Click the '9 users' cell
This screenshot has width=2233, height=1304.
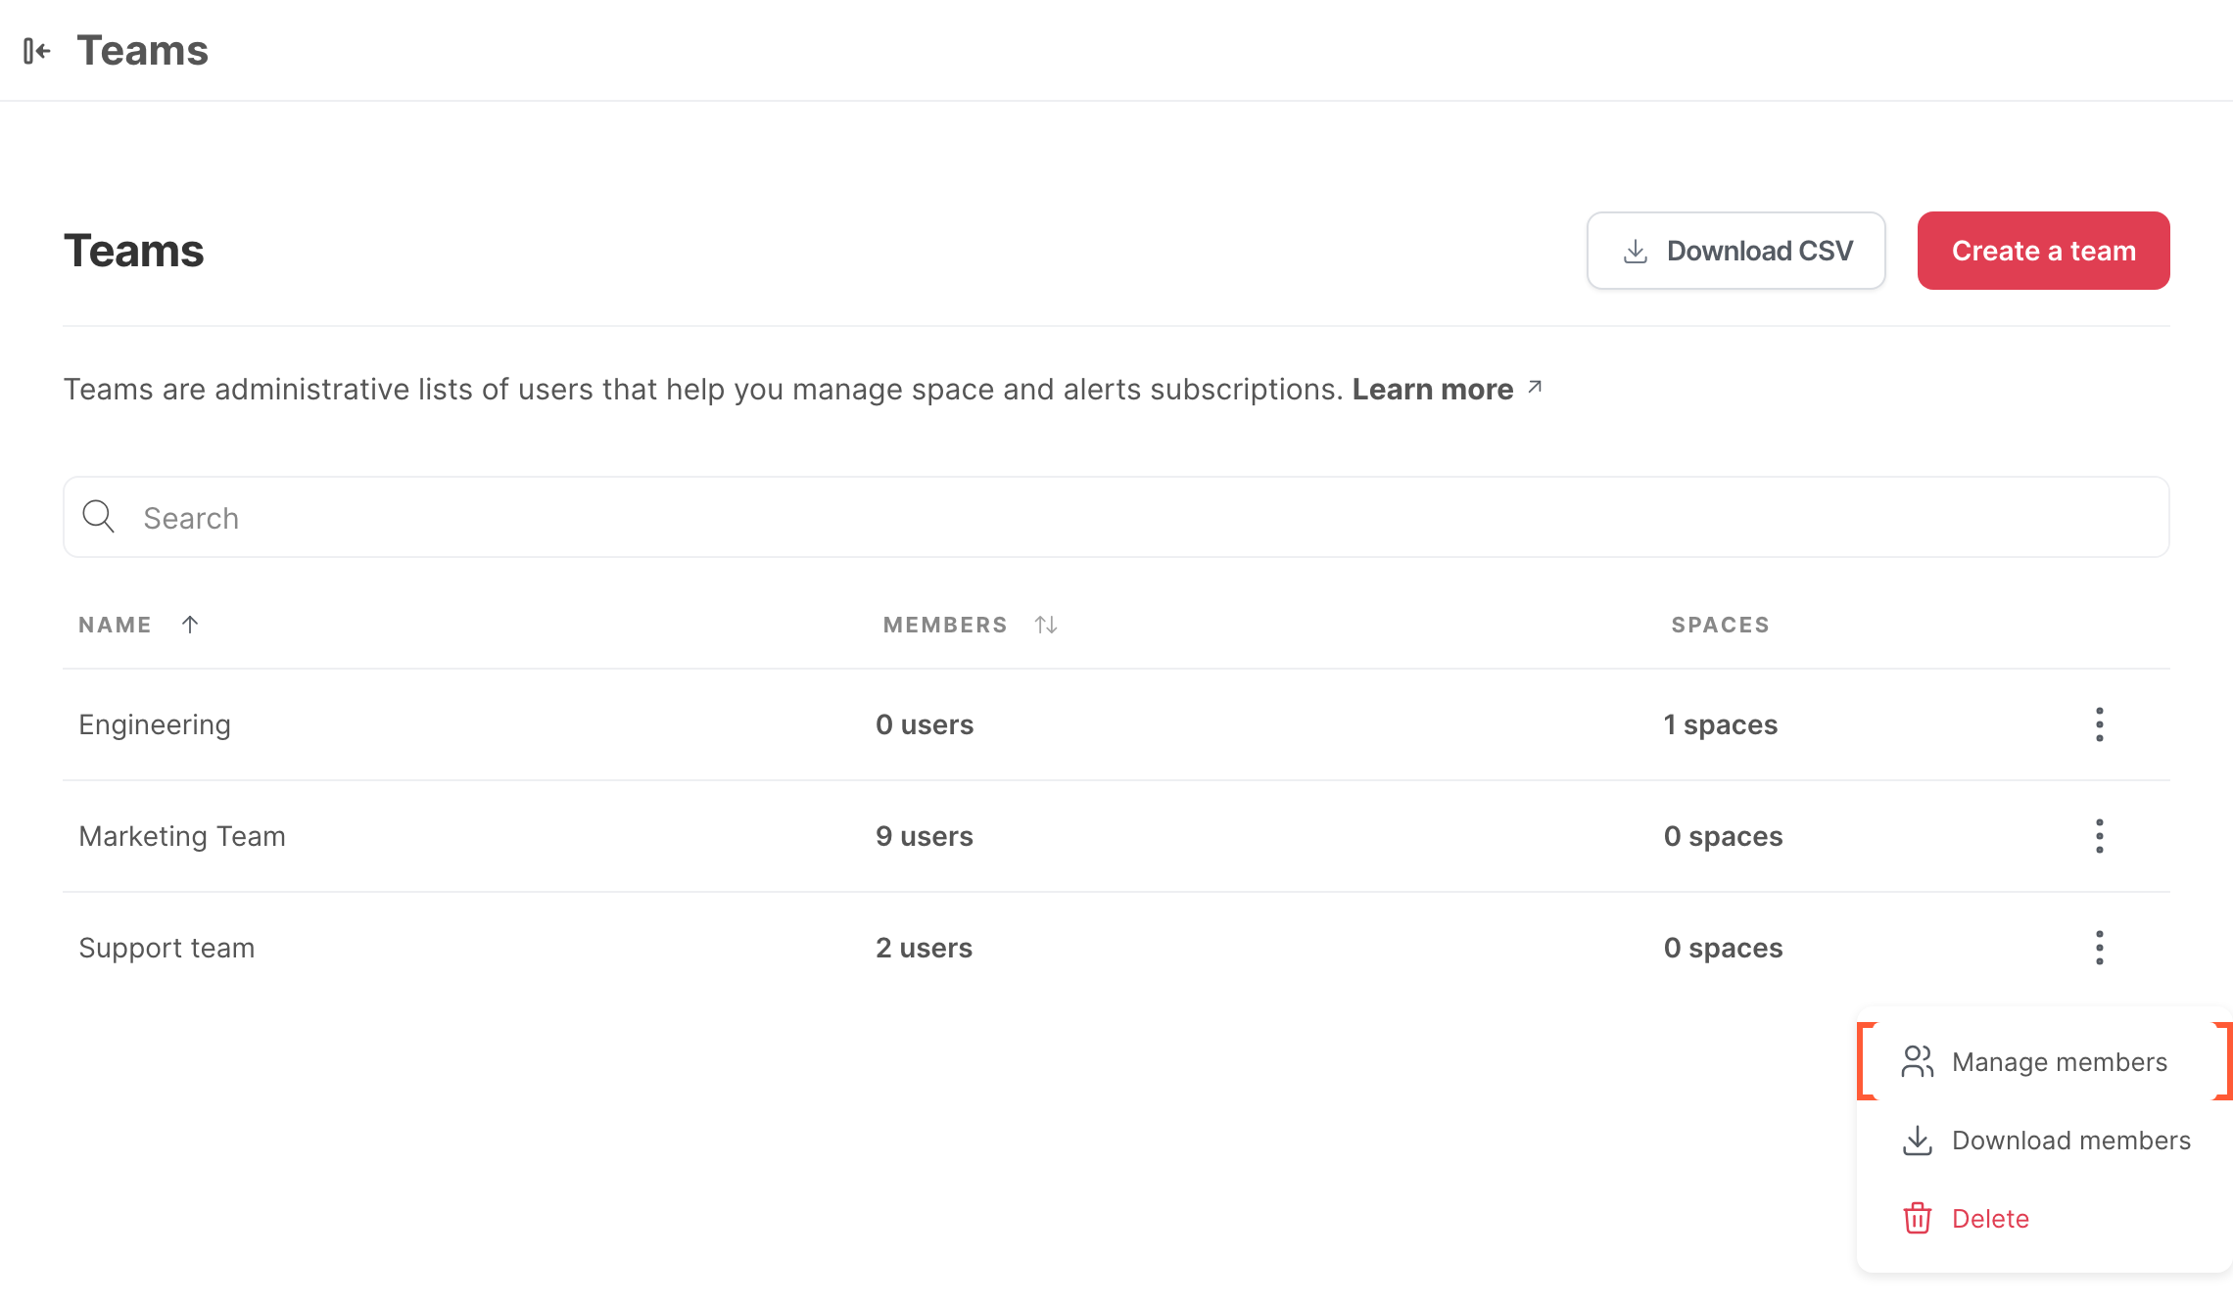pos(925,836)
